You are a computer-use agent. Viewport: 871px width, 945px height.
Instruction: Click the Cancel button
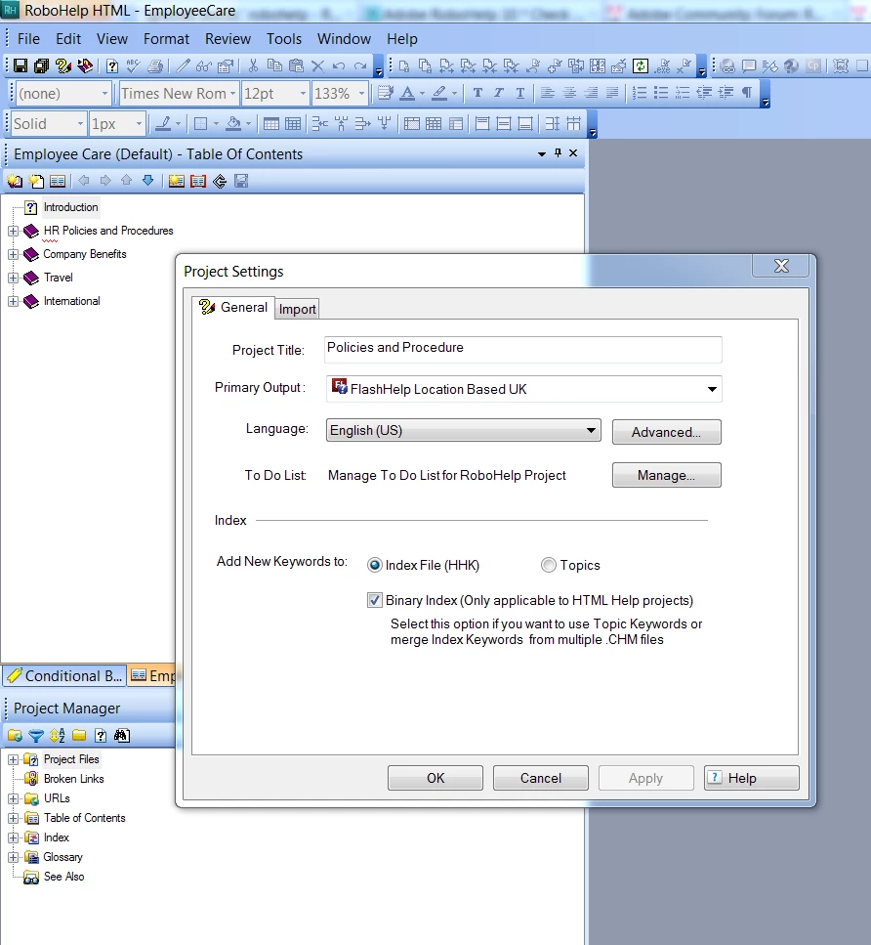[x=541, y=778]
